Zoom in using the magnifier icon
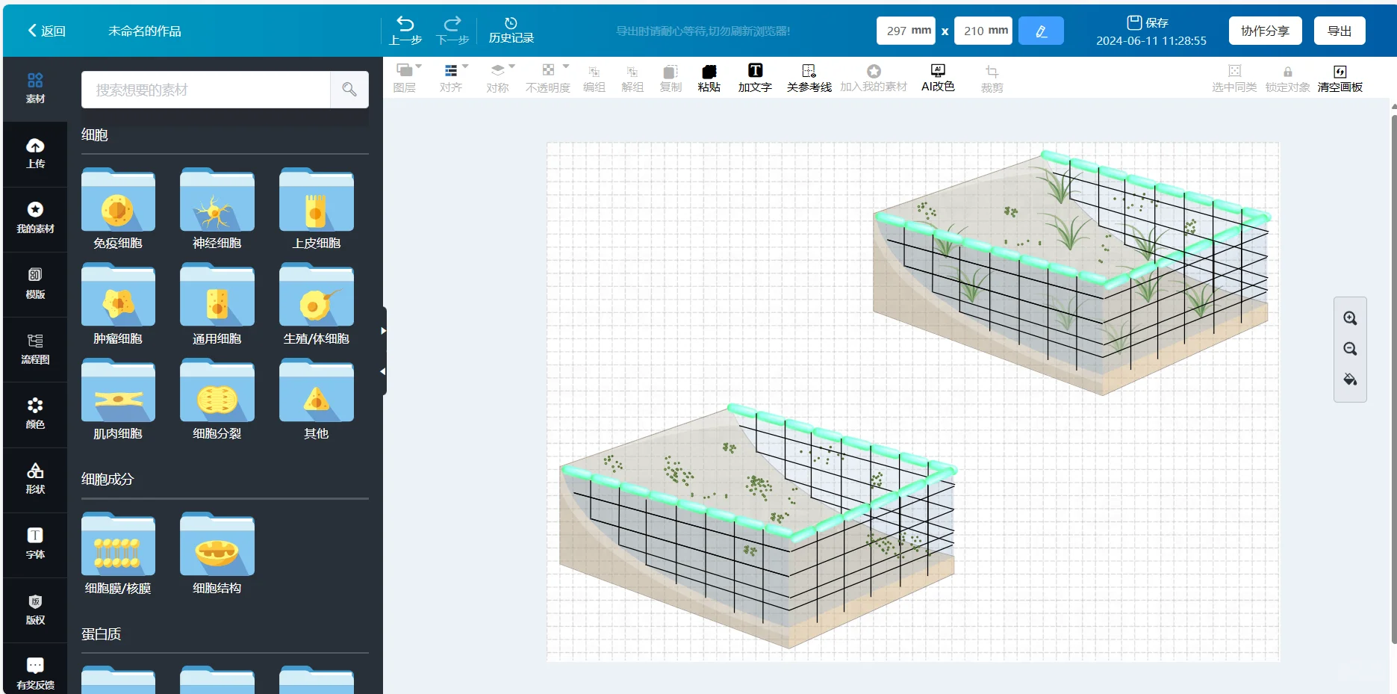Screen dimensions: 1397x694 (x=1350, y=318)
